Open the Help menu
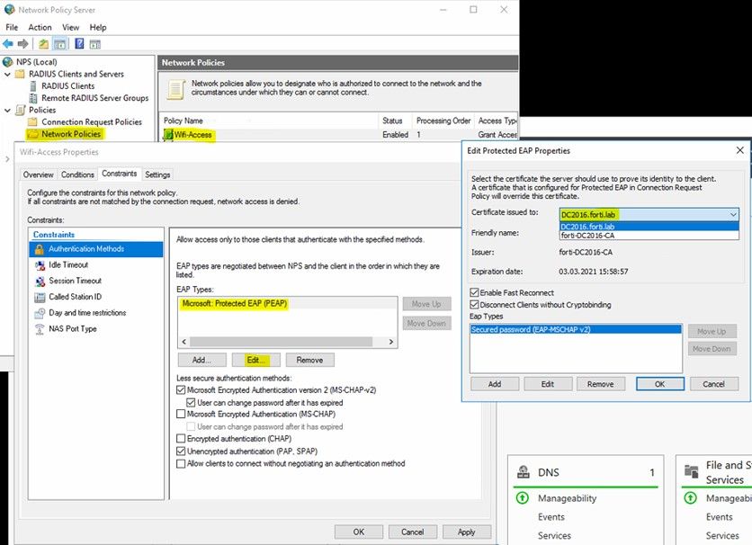 pyautogui.click(x=98, y=27)
